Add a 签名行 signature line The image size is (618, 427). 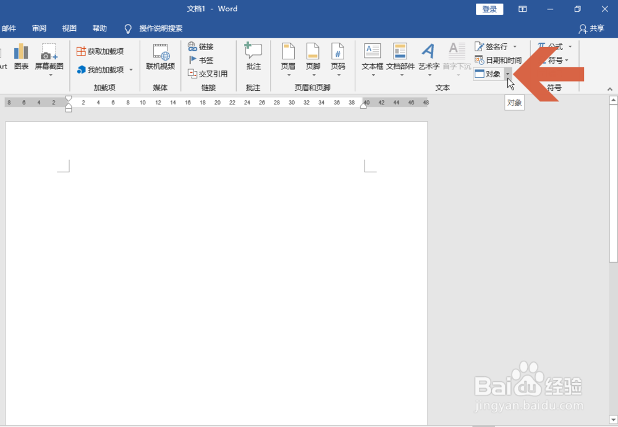tap(491, 46)
